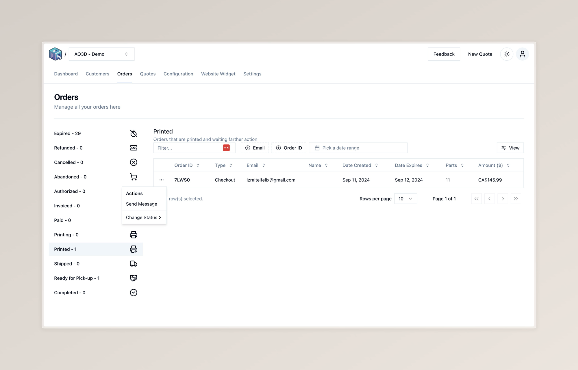The height and width of the screenshot is (370, 578).
Task: Click the Completed check-circle icon
Action: pyautogui.click(x=133, y=293)
